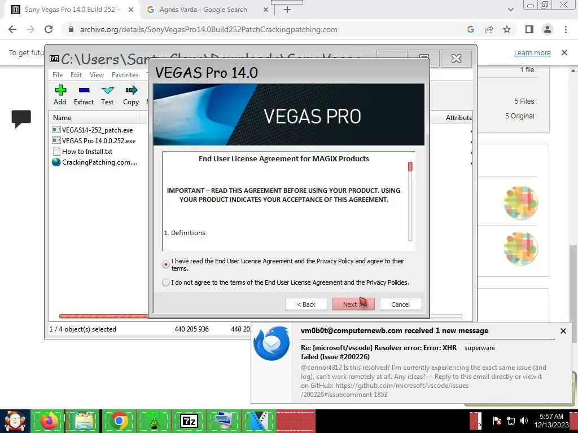
Task: Switch to Sony Vegas Pro archive tab
Action: (72, 10)
